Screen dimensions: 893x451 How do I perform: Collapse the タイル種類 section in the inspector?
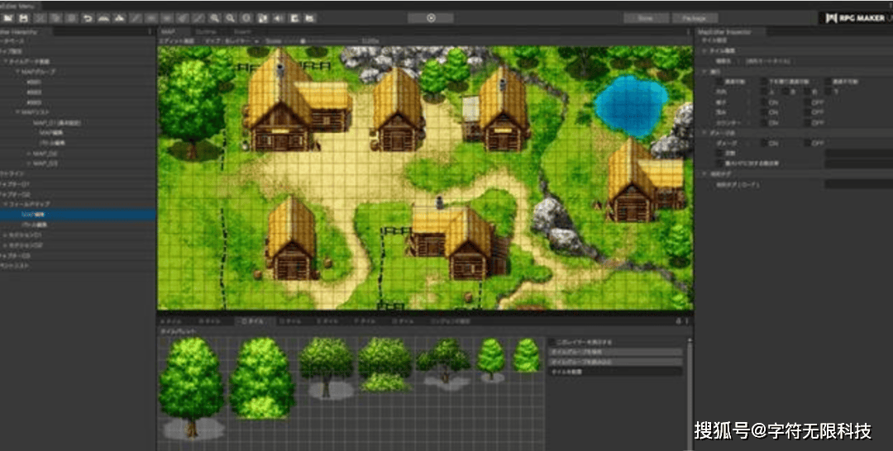tap(704, 51)
